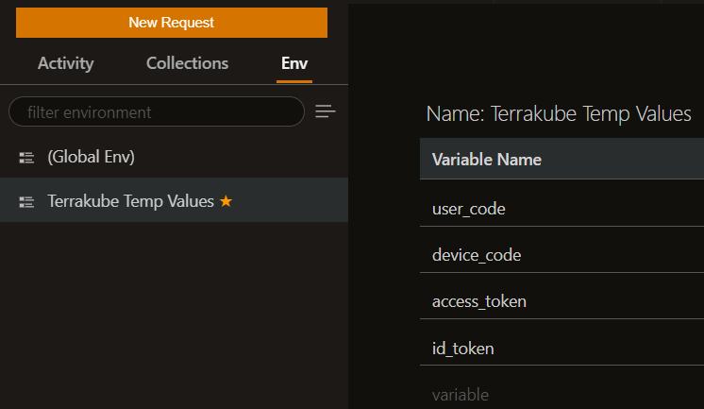The width and height of the screenshot is (704, 409).
Task: Click the empty sidebar area below the environment list
Action: click(174, 312)
